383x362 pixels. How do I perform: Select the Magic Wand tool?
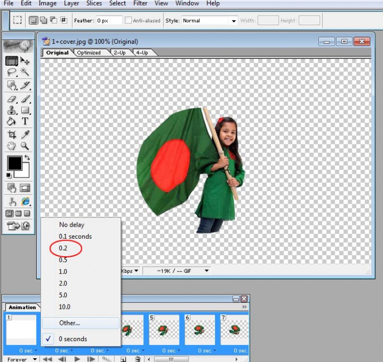coord(25,72)
